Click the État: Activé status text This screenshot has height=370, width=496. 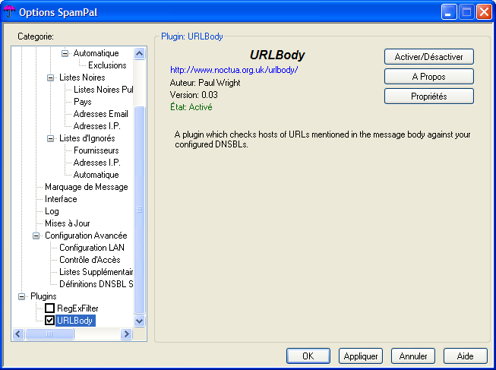(x=191, y=107)
